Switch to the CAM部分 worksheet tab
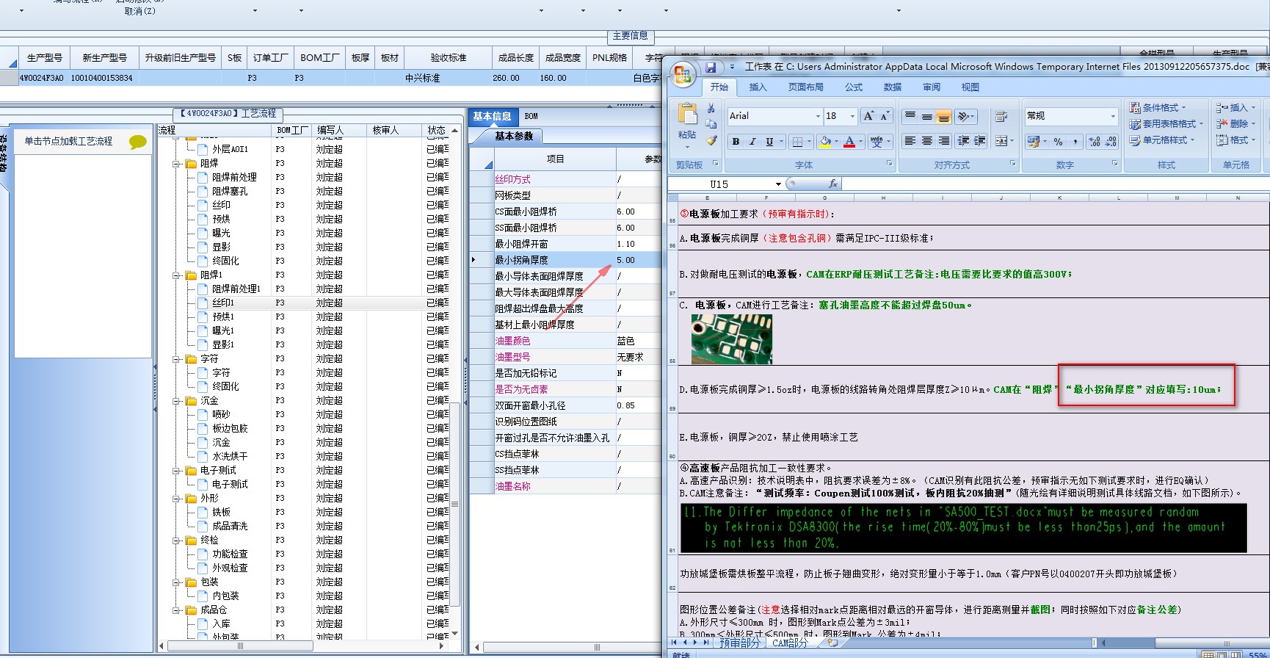The height and width of the screenshot is (658, 1270). [791, 643]
